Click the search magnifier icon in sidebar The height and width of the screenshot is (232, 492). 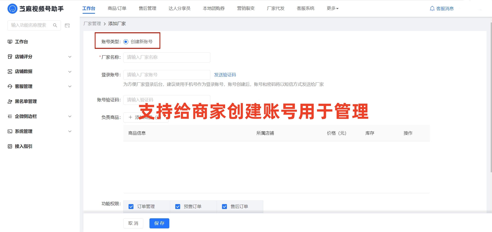55,25
